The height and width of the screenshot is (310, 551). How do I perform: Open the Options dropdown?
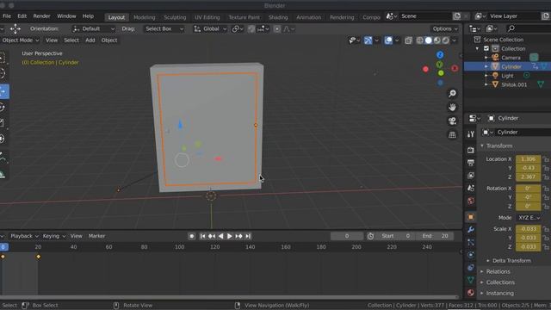pyautogui.click(x=445, y=28)
